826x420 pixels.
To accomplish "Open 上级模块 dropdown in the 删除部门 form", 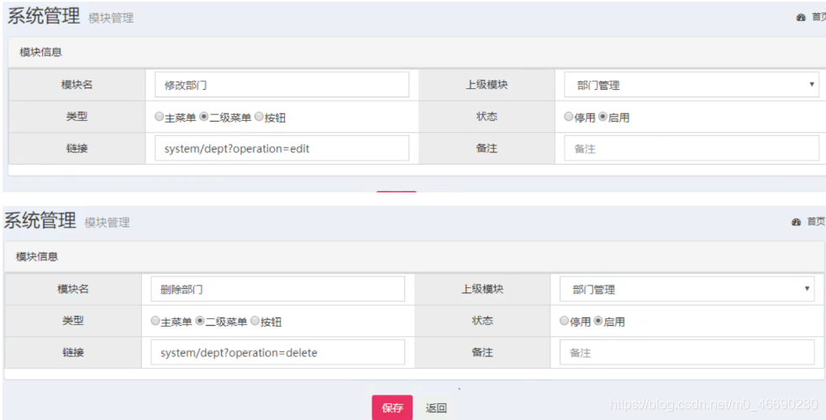I will pos(687,289).
